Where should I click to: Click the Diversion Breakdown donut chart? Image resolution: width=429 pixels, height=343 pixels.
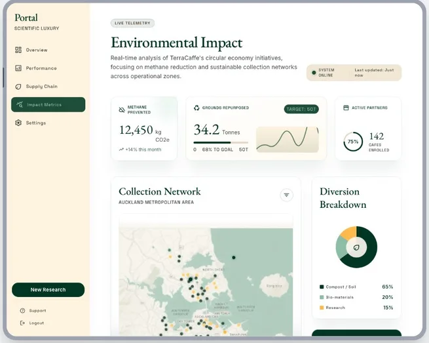coord(356,247)
